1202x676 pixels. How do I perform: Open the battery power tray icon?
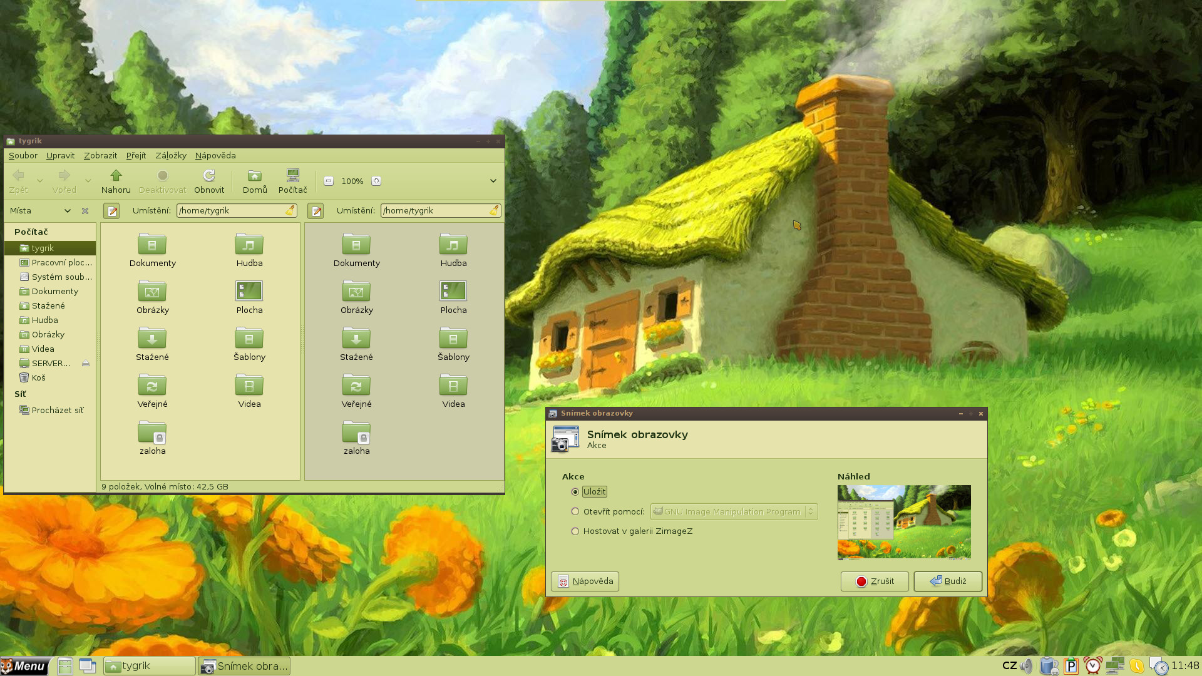[x=1049, y=666]
